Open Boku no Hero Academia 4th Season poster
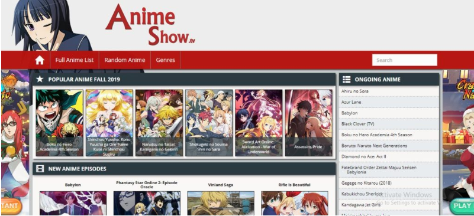Image resolution: width=474 pixels, height=216 pixels. coord(59,123)
